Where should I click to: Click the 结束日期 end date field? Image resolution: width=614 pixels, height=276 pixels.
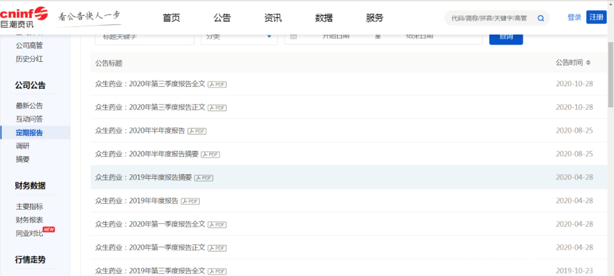[420, 36]
